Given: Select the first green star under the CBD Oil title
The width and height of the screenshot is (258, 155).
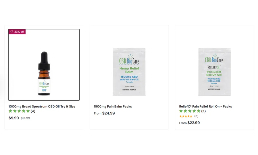Looking at the screenshot, I should click(x=10, y=111).
